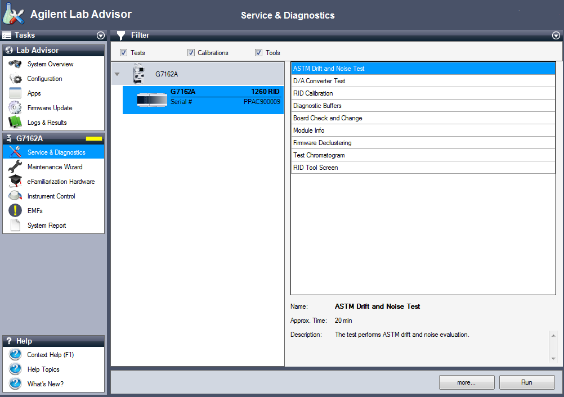
Task: Collapse the Filter panel using its chevron
Action: [556, 35]
